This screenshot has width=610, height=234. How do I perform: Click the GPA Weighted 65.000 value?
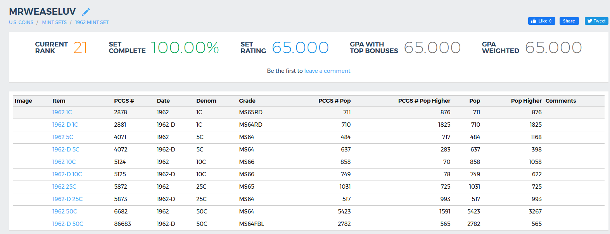coord(554,48)
